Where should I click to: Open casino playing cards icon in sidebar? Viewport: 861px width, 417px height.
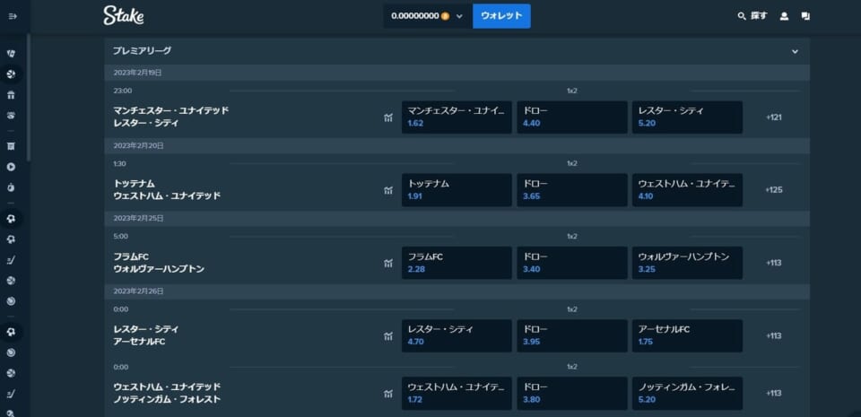pyautogui.click(x=11, y=53)
